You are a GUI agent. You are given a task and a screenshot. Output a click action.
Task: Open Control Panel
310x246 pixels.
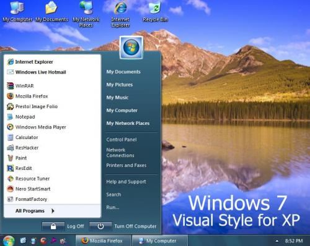pyautogui.click(x=122, y=140)
